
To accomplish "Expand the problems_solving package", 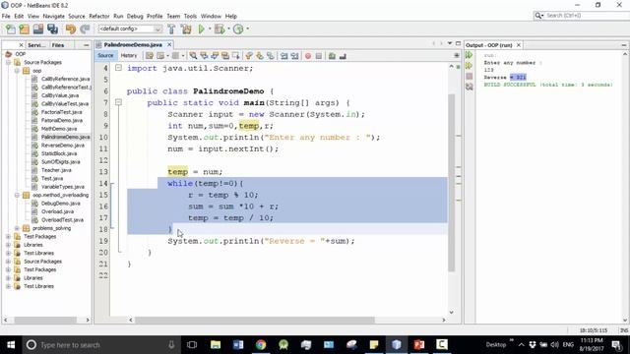I will tap(17, 228).
